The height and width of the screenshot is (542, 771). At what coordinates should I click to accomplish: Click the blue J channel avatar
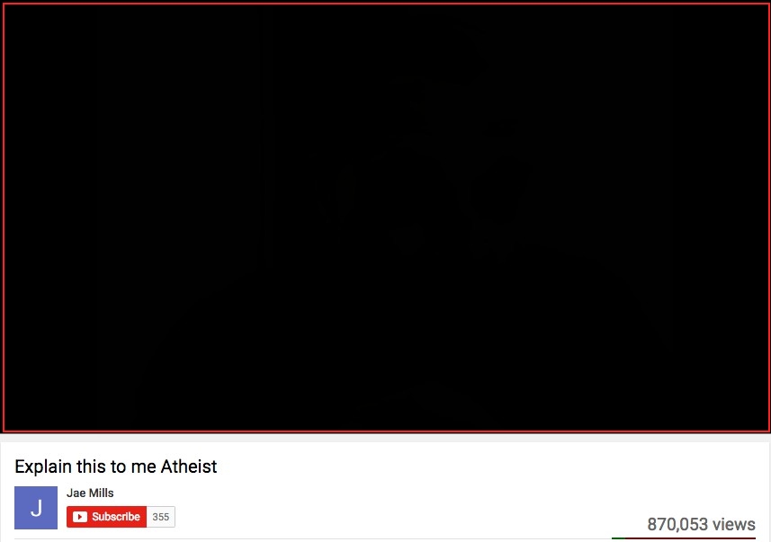36,508
